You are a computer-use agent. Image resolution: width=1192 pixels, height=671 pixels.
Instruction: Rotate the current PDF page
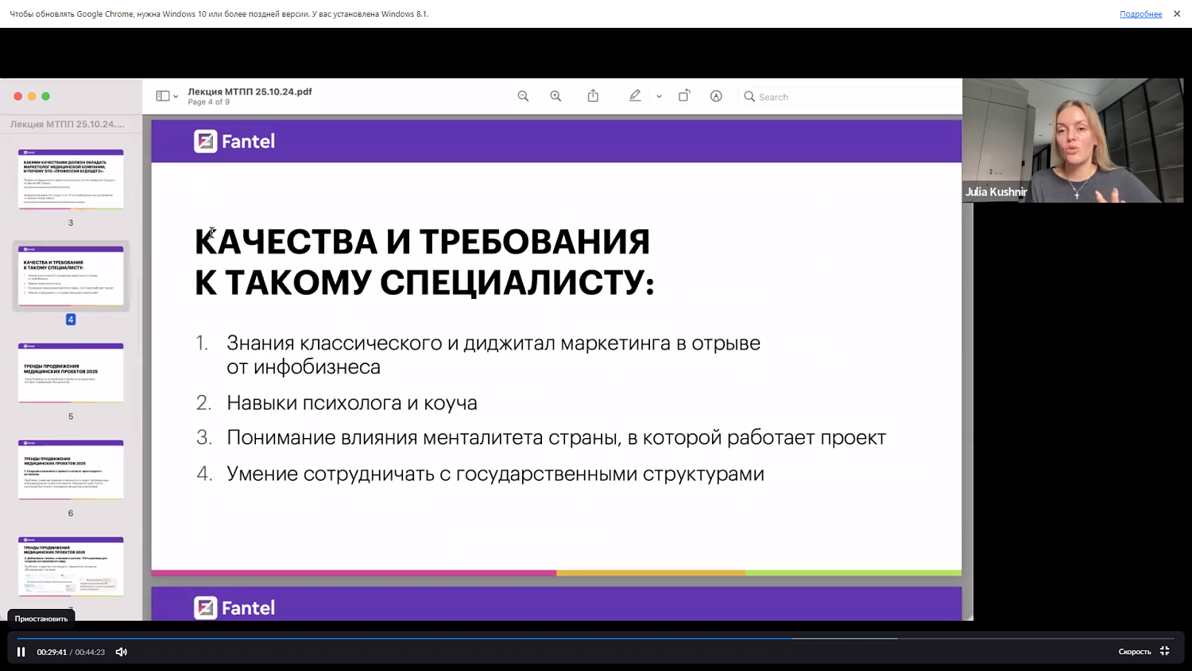(684, 95)
